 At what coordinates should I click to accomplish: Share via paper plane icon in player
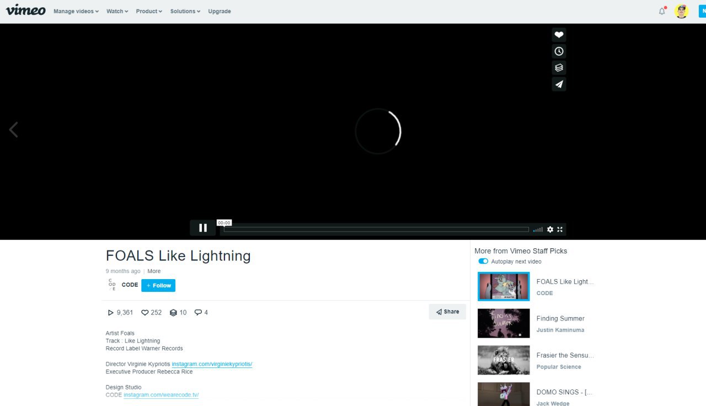click(x=559, y=84)
